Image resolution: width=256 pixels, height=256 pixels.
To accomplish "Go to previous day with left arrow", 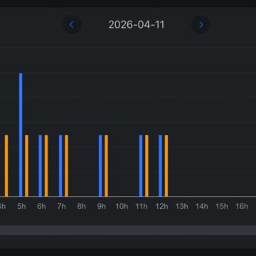I will click(x=72, y=25).
